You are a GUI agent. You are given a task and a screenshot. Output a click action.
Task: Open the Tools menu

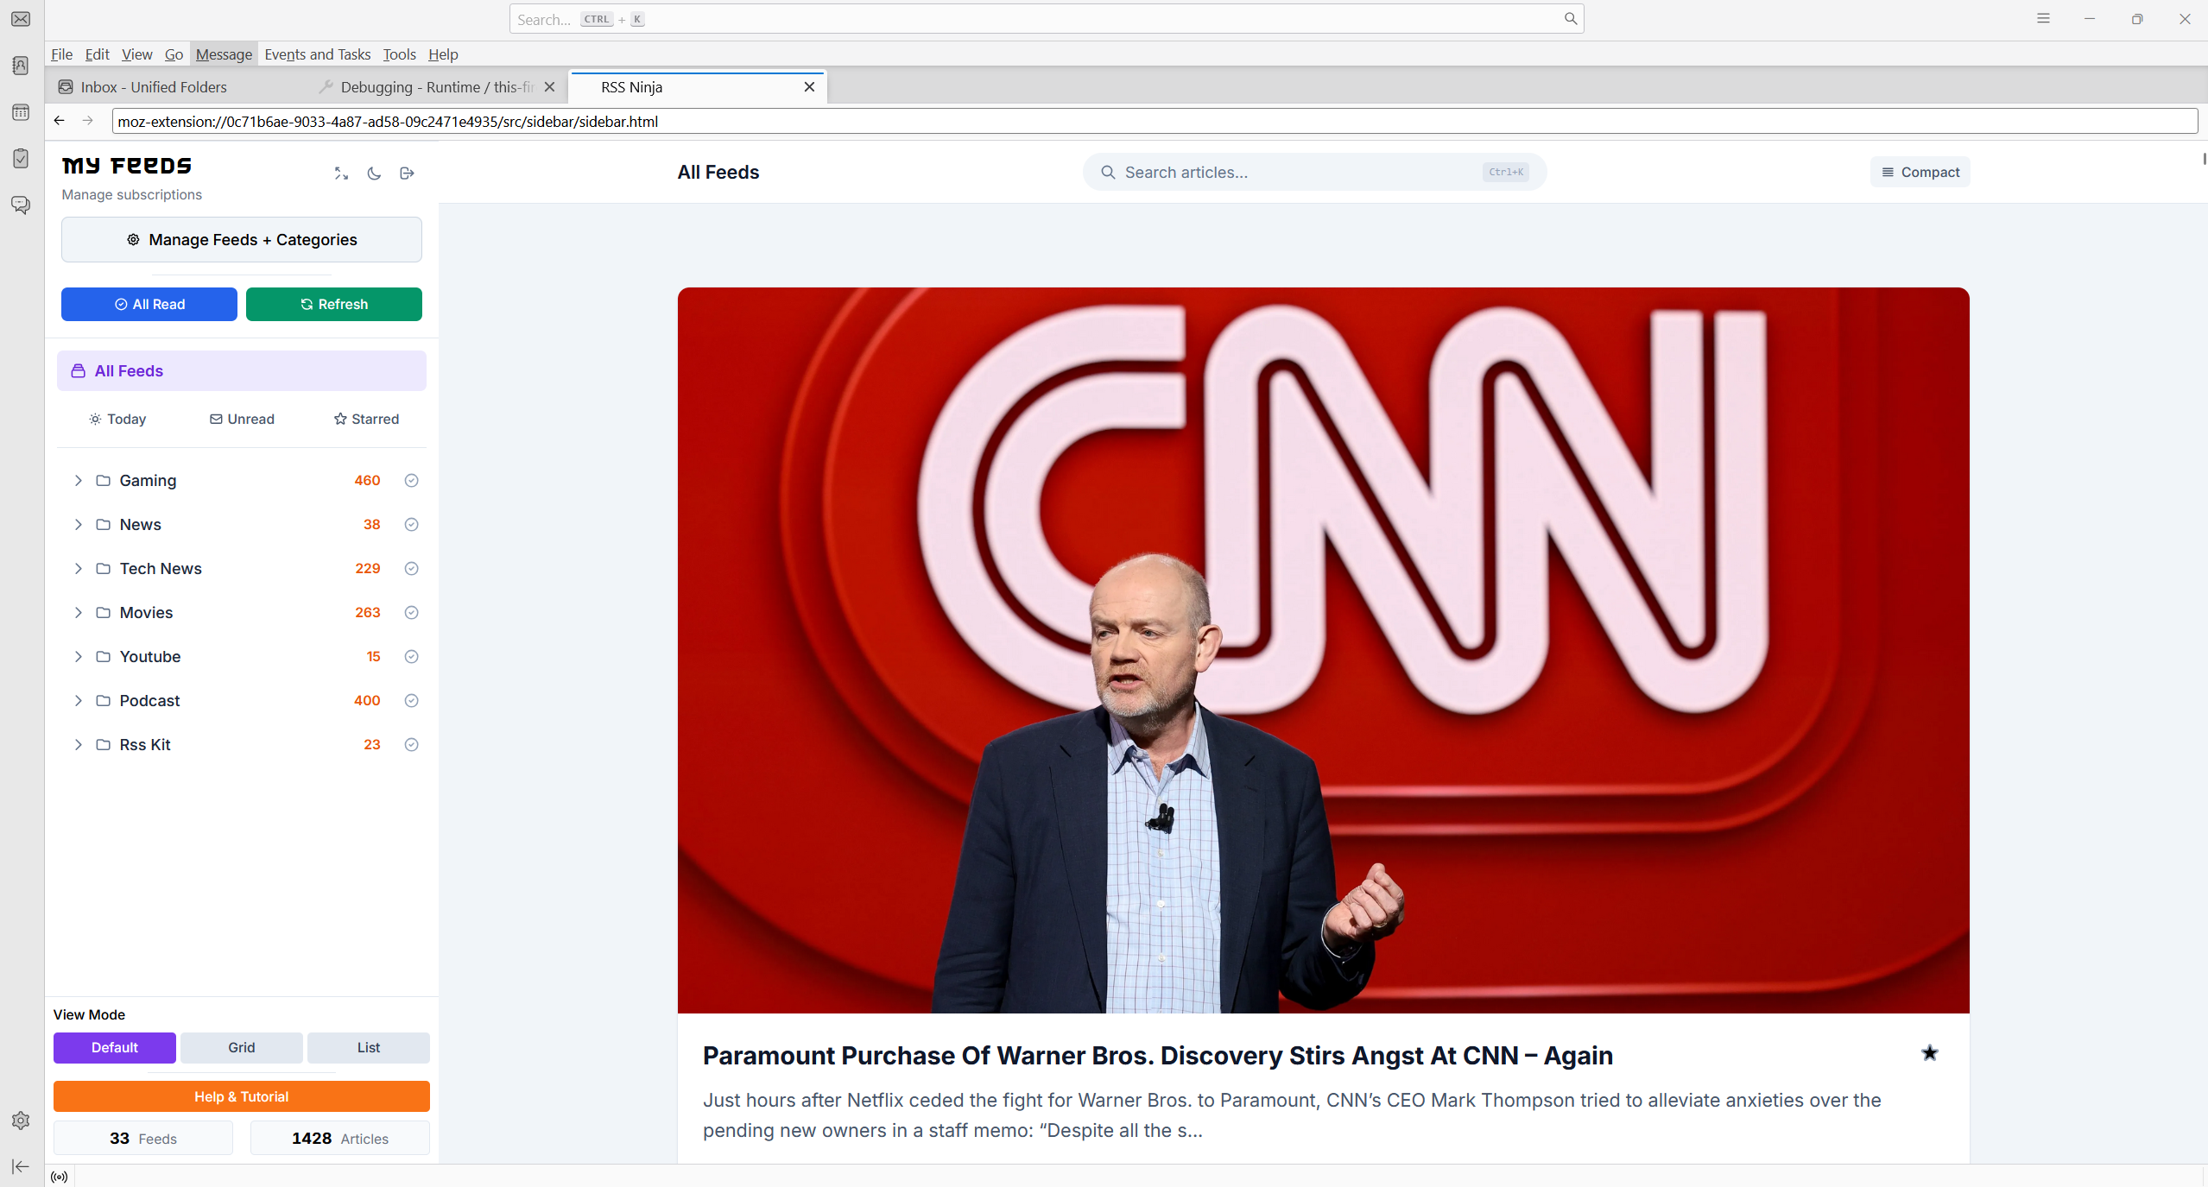[399, 54]
